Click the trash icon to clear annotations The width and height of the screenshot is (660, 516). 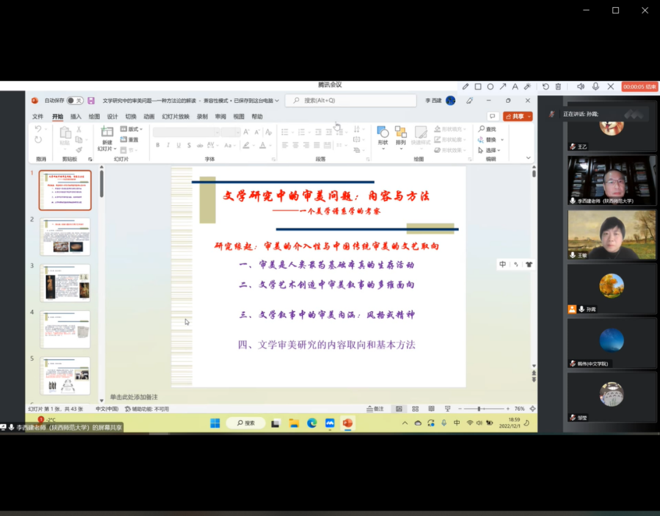pyautogui.click(x=559, y=87)
